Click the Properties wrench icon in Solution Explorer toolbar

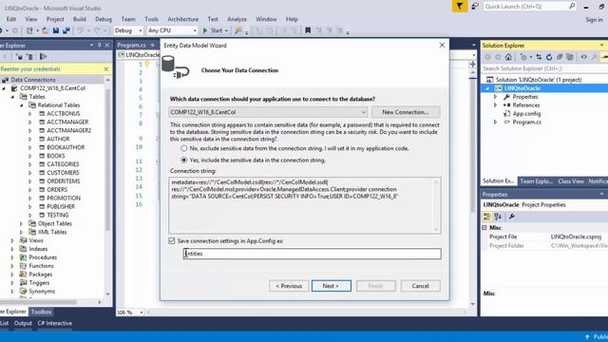[x=595, y=57]
